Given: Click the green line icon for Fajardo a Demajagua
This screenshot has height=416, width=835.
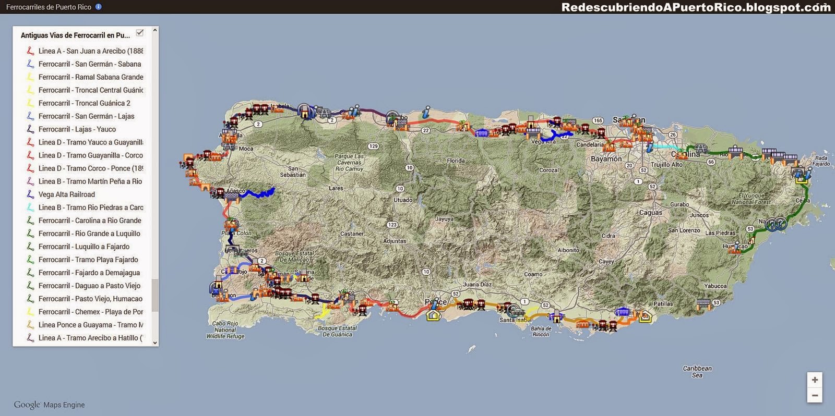Looking at the screenshot, I should 30,273.
